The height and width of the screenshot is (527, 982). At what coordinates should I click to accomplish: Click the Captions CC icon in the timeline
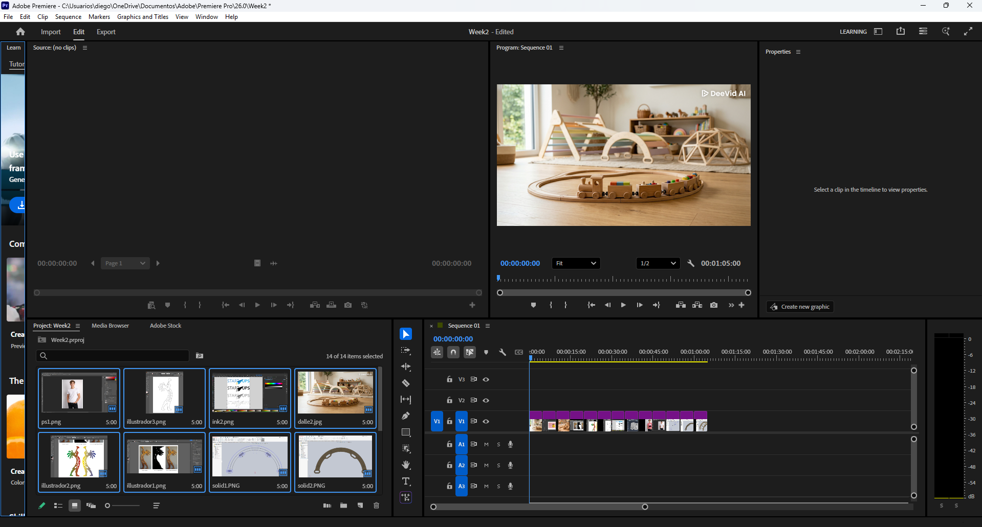tap(519, 352)
